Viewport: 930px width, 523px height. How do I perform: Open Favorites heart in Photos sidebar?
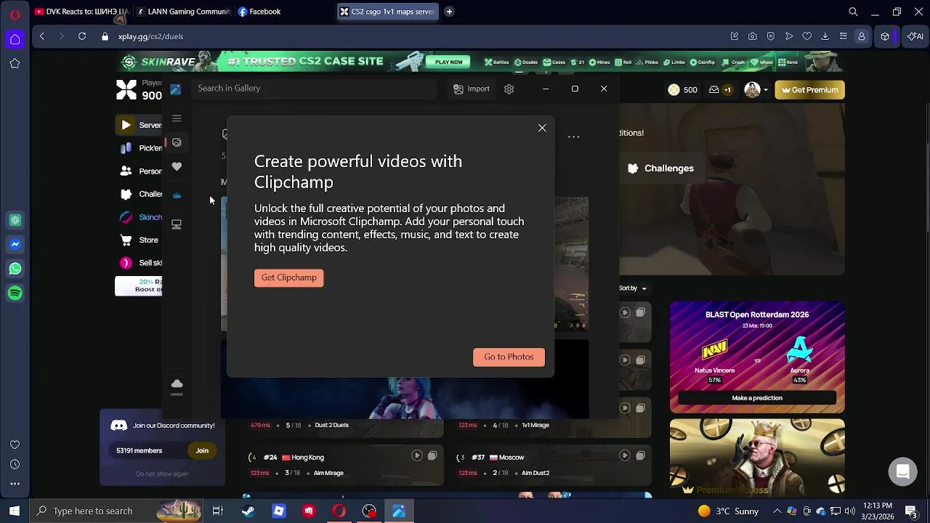point(177,167)
